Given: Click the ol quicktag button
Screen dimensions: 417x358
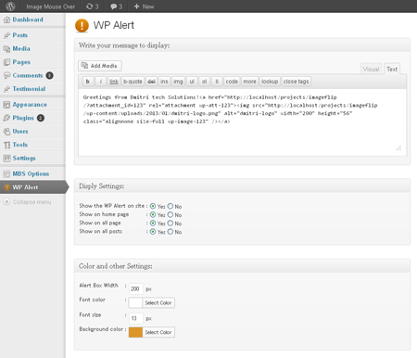Looking at the screenshot, I should (204, 82).
